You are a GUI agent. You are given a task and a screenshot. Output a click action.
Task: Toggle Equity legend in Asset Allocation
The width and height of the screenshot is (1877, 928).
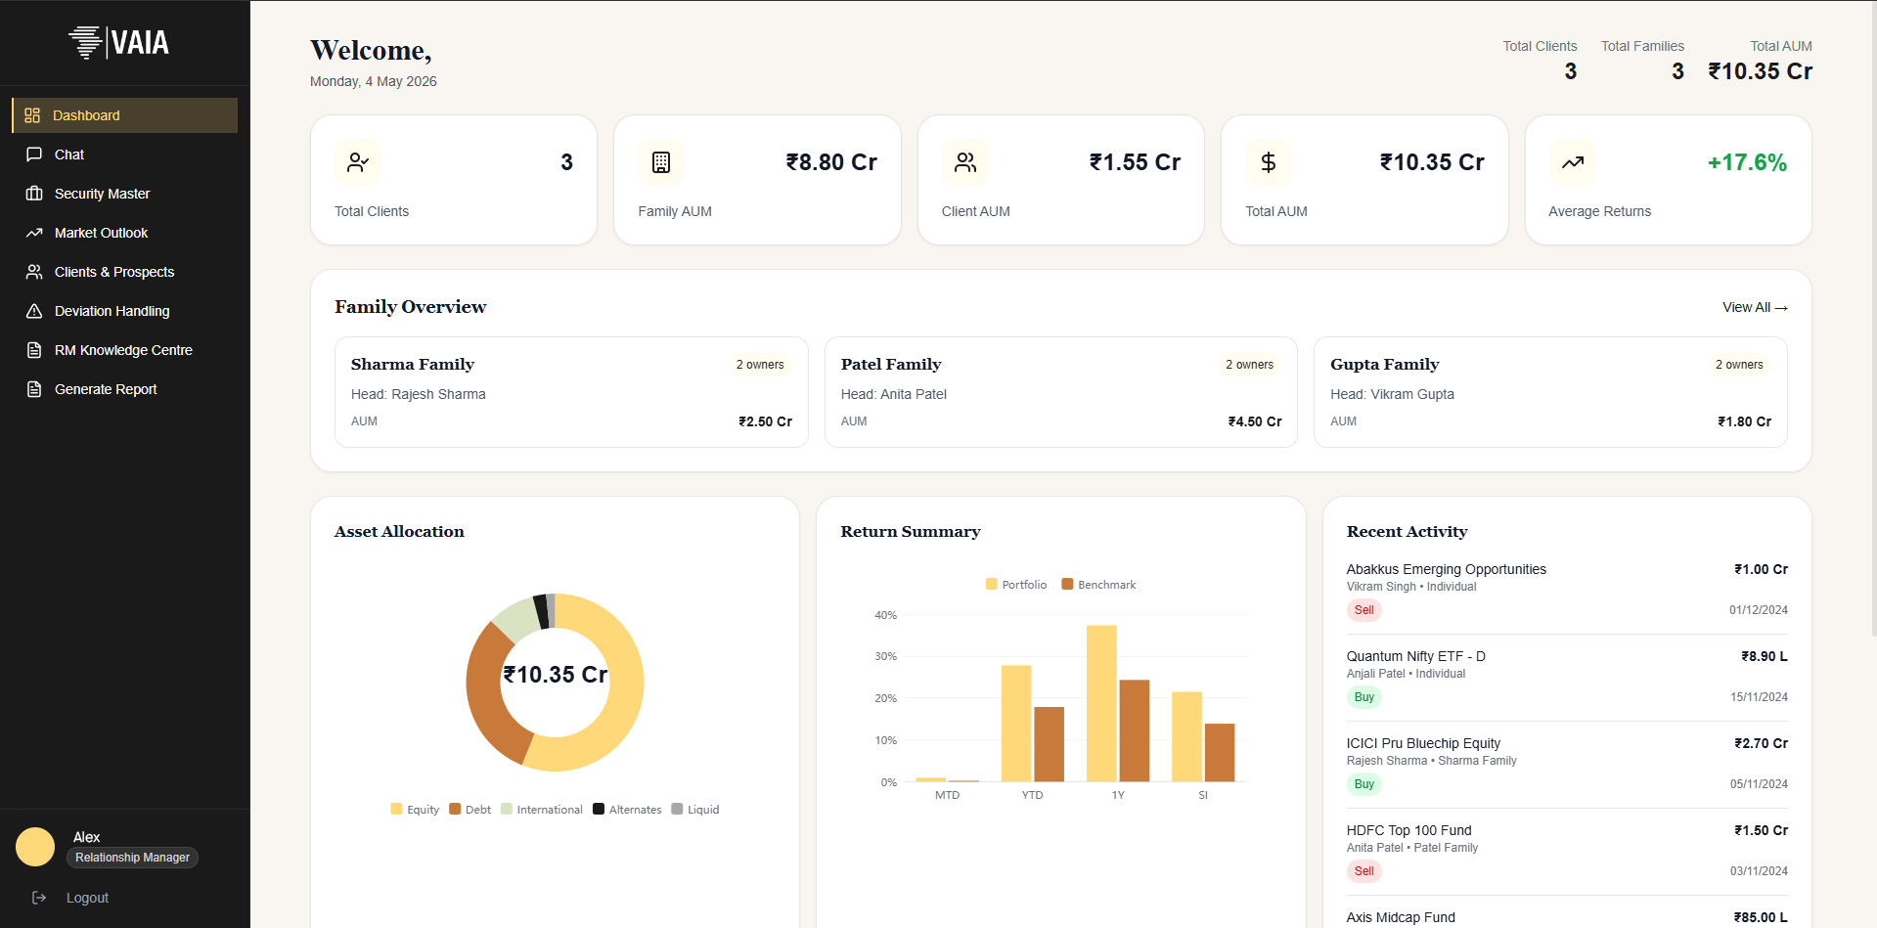click(x=415, y=810)
